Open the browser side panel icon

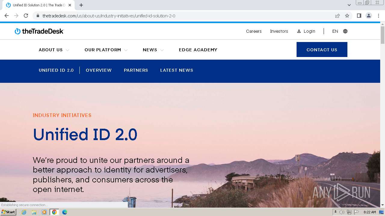(x=359, y=16)
